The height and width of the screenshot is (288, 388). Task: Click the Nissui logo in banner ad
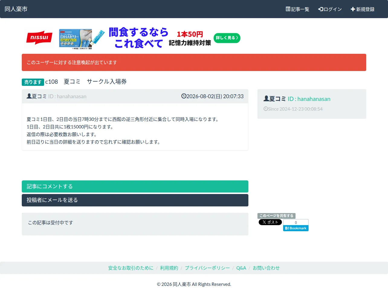tap(39, 38)
